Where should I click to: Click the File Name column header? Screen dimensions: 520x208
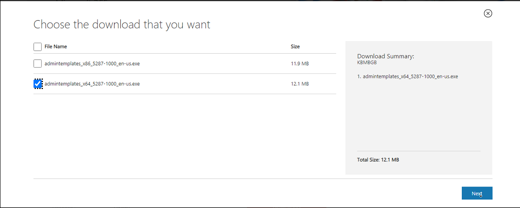point(56,47)
